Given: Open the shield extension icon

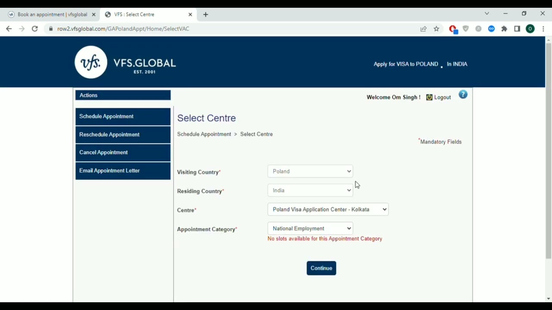Looking at the screenshot, I should [x=466, y=29].
